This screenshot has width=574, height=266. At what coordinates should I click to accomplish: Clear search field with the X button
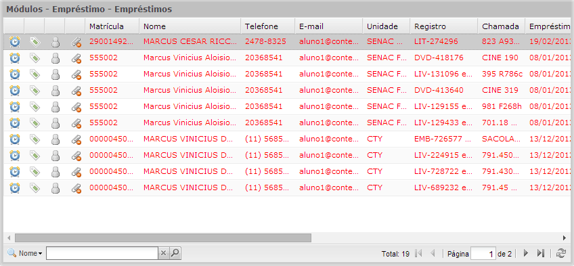click(x=164, y=253)
